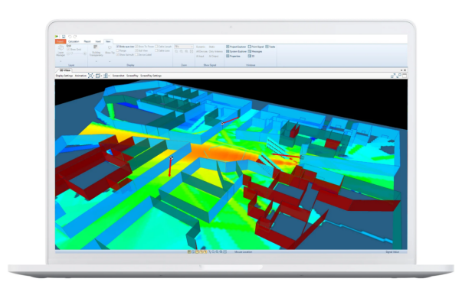Click the Building Transparency icon

pyautogui.click(x=96, y=50)
